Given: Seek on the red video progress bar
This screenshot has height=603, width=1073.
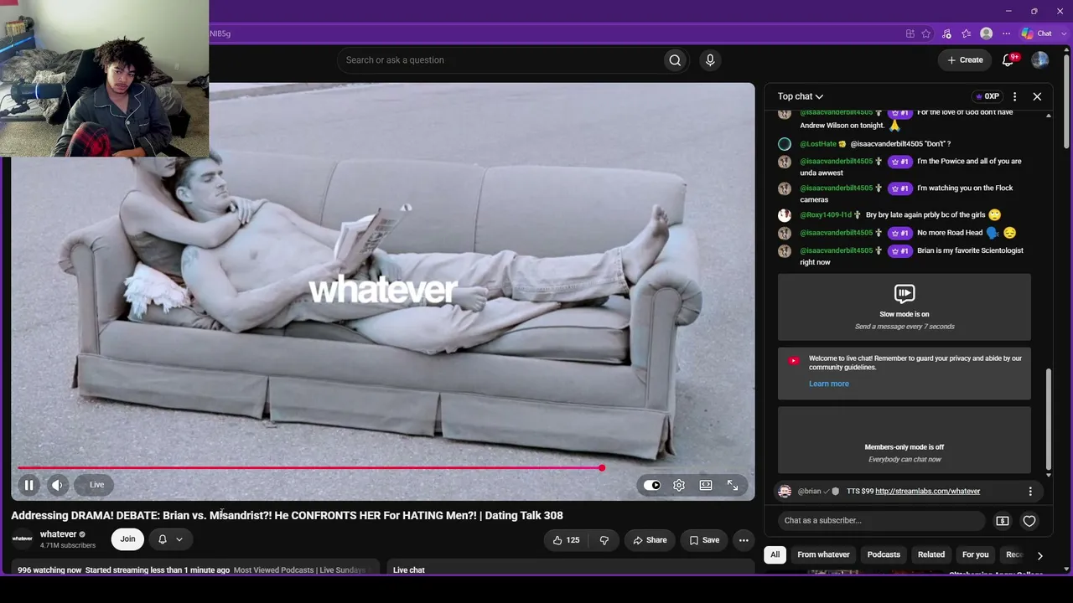Looking at the screenshot, I should click(310, 468).
